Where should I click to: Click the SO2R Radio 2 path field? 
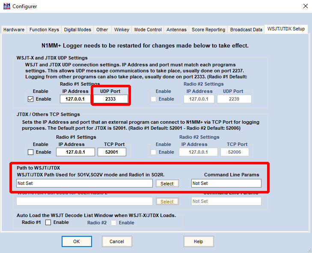click(x=85, y=201)
